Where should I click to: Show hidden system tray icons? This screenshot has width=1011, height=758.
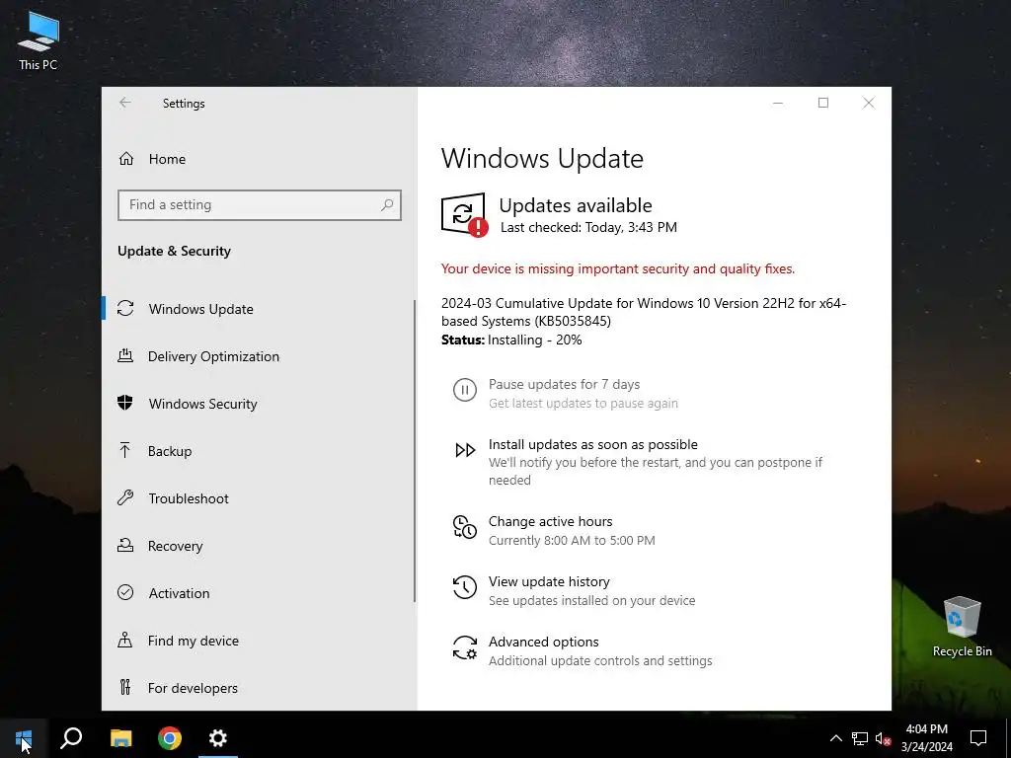(835, 738)
